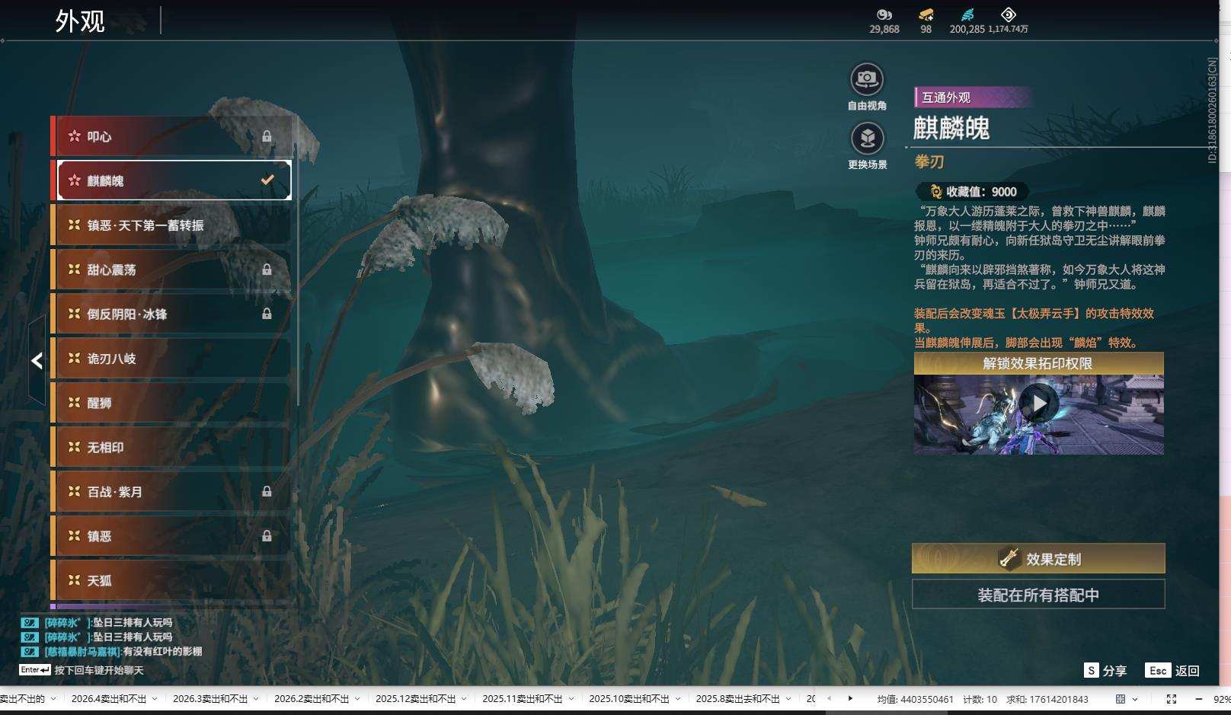This screenshot has height=715, width=1231.
Task: Click chat channel icon beside 慈禧暴肘马嘉祺
Action: pos(30,651)
